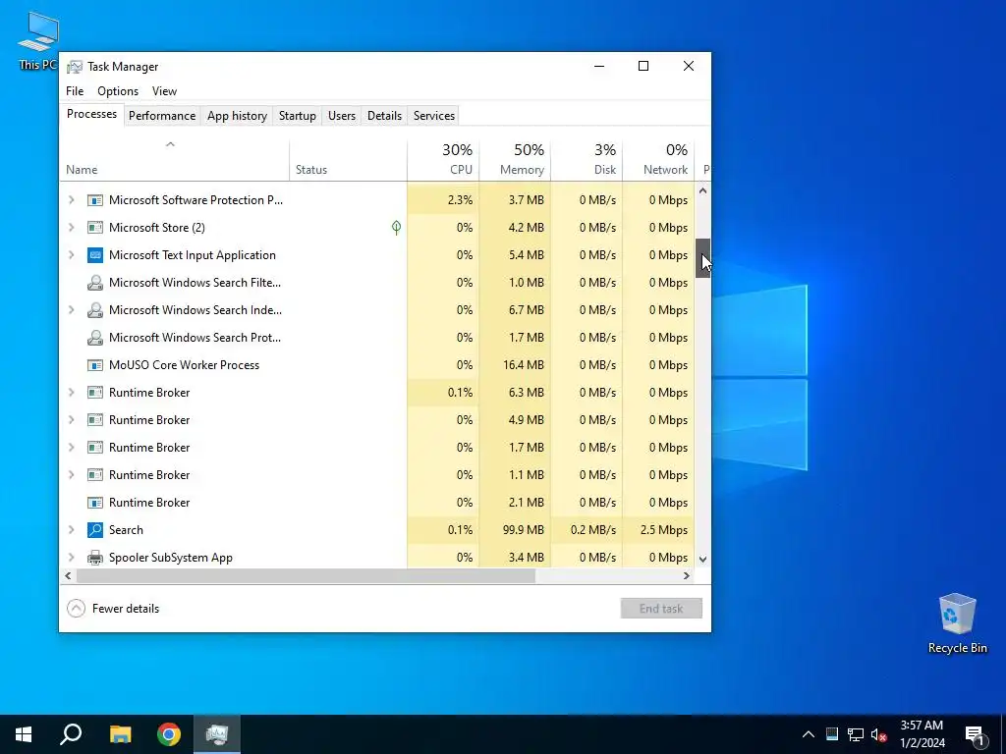Launch Google Chrome from the taskbar

tap(169, 734)
